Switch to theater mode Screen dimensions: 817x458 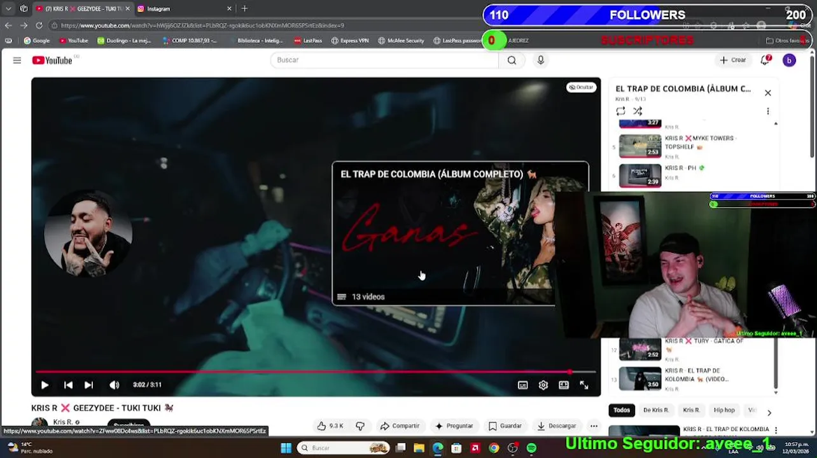(x=563, y=385)
